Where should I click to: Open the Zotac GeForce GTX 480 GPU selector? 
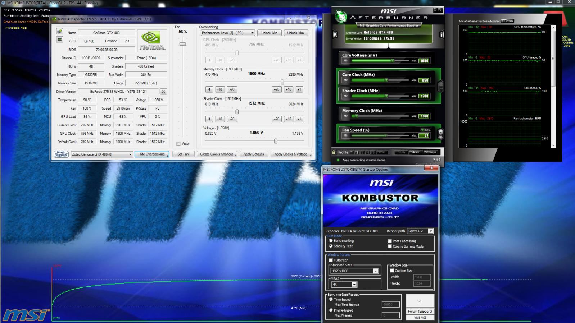(x=102, y=154)
